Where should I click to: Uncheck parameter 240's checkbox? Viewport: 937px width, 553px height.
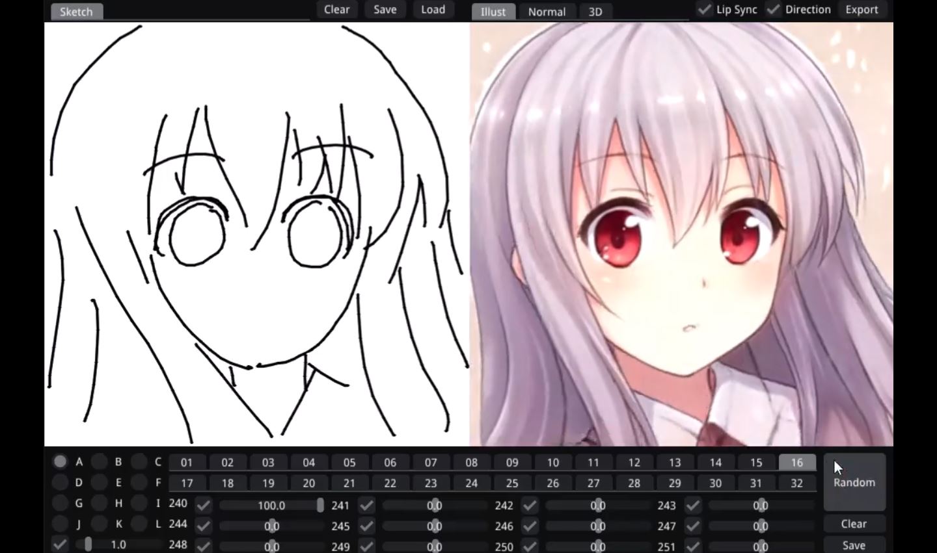coord(204,504)
